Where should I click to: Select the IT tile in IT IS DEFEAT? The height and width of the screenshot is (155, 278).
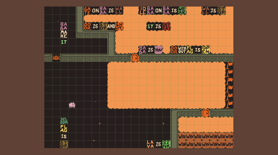pyautogui.click(x=151, y=26)
